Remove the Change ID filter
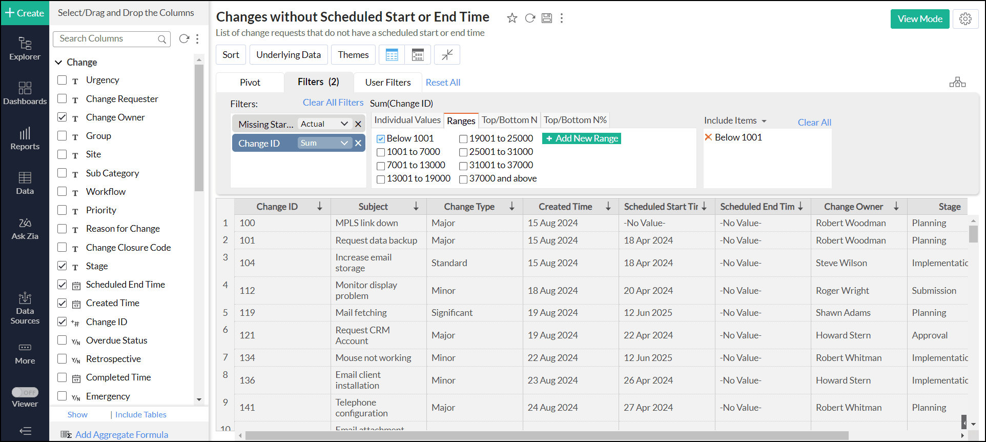Screen dimensions: 986x442 (x=358, y=143)
